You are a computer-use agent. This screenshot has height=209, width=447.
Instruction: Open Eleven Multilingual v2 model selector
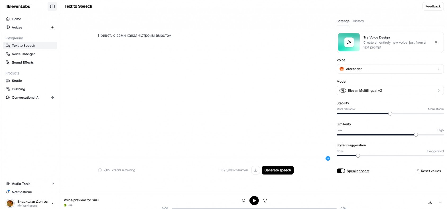click(x=390, y=90)
